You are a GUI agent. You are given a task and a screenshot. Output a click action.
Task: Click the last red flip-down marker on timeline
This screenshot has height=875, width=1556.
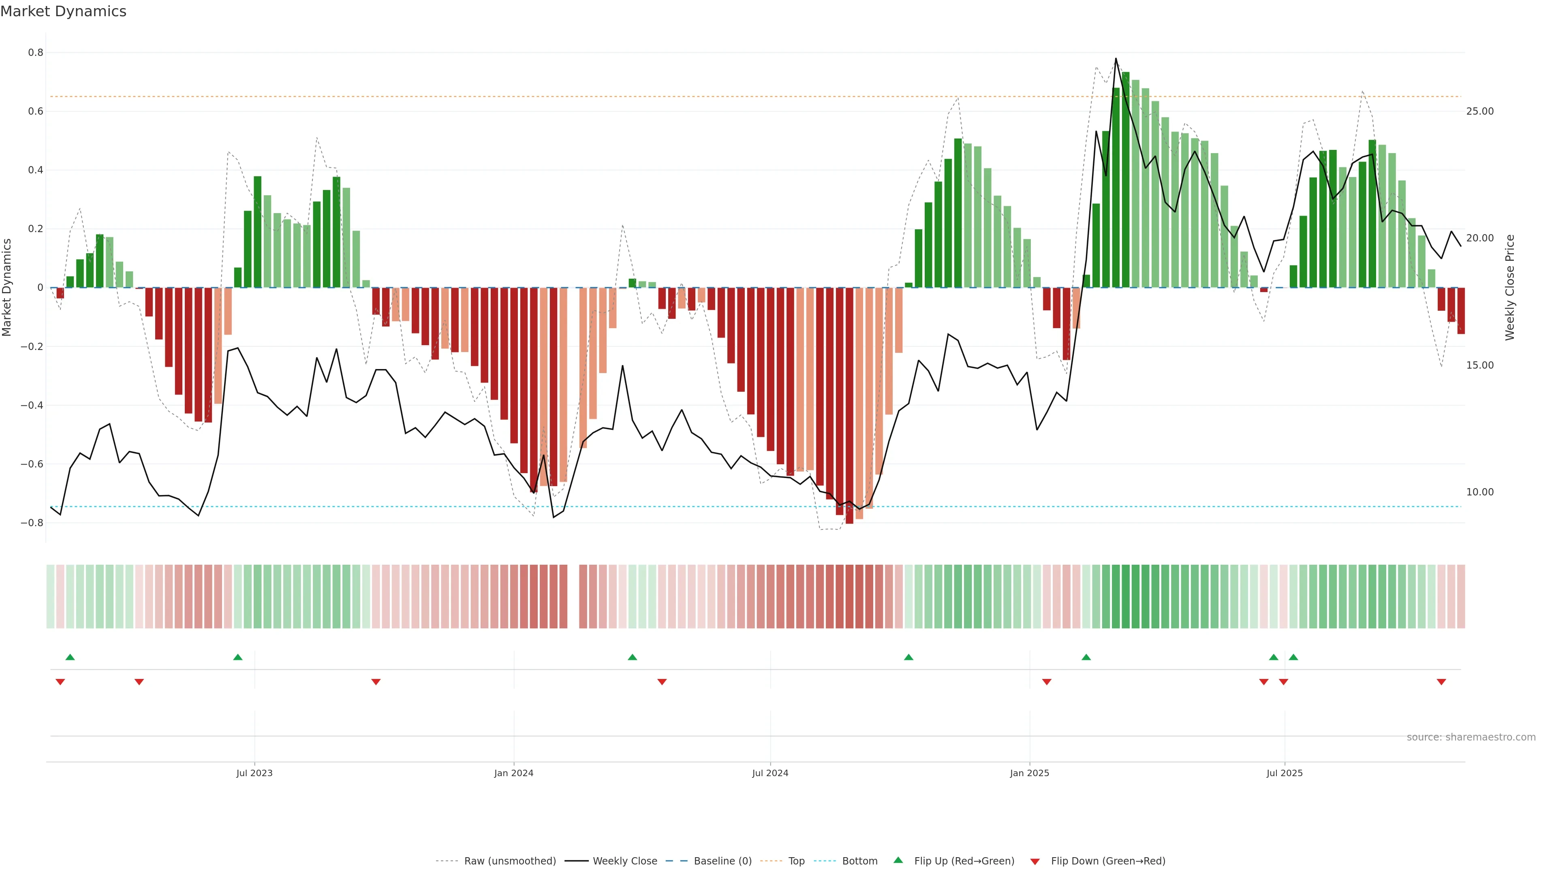1441,682
